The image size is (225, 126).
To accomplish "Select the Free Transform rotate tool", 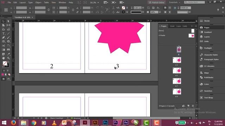I will coord(8,46).
